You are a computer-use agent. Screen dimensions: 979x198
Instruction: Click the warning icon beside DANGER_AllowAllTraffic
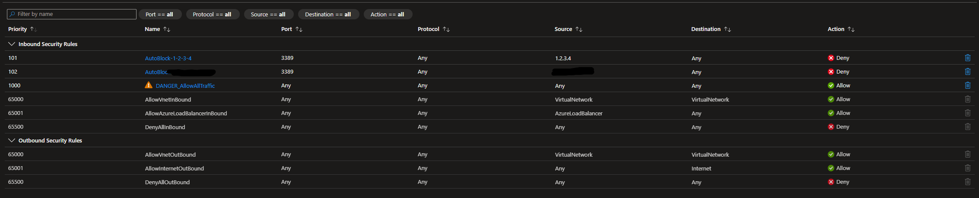click(149, 85)
